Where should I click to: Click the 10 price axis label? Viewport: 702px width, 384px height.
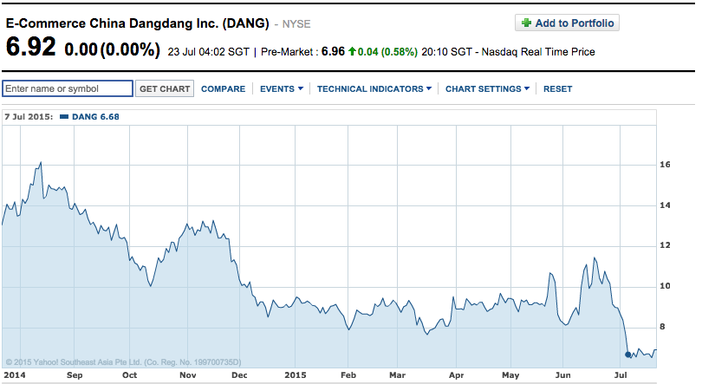(665, 286)
